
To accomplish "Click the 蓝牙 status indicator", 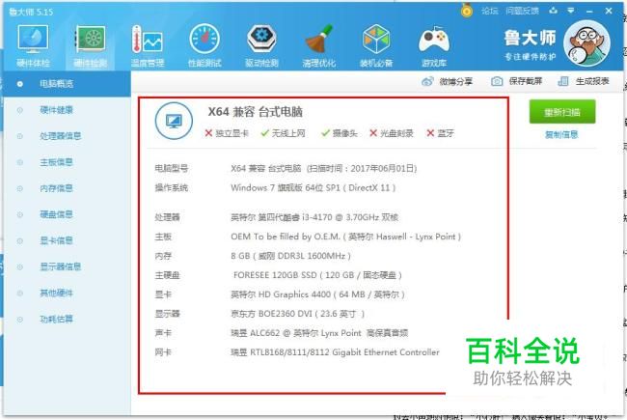I will pos(440,133).
